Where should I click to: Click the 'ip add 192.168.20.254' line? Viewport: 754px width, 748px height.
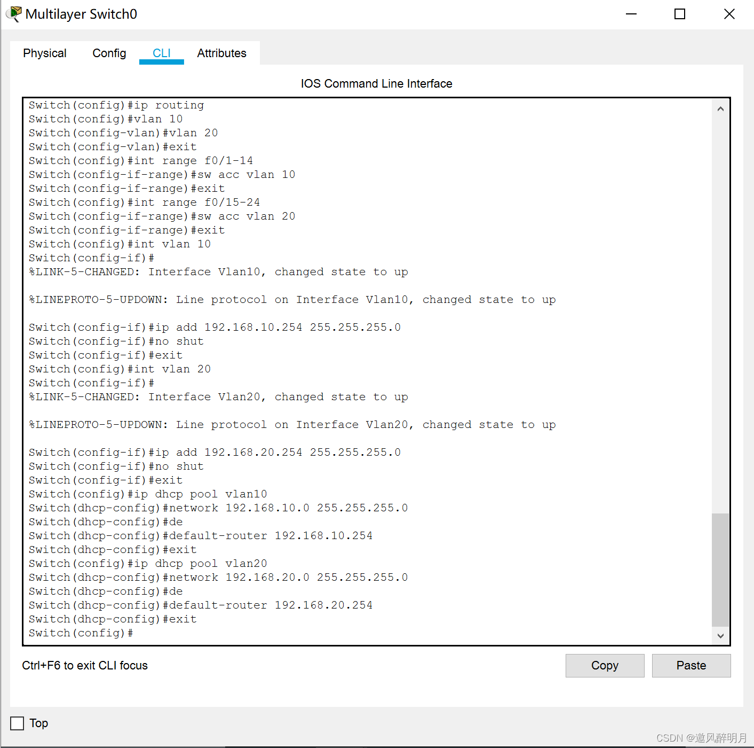(215, 453)
